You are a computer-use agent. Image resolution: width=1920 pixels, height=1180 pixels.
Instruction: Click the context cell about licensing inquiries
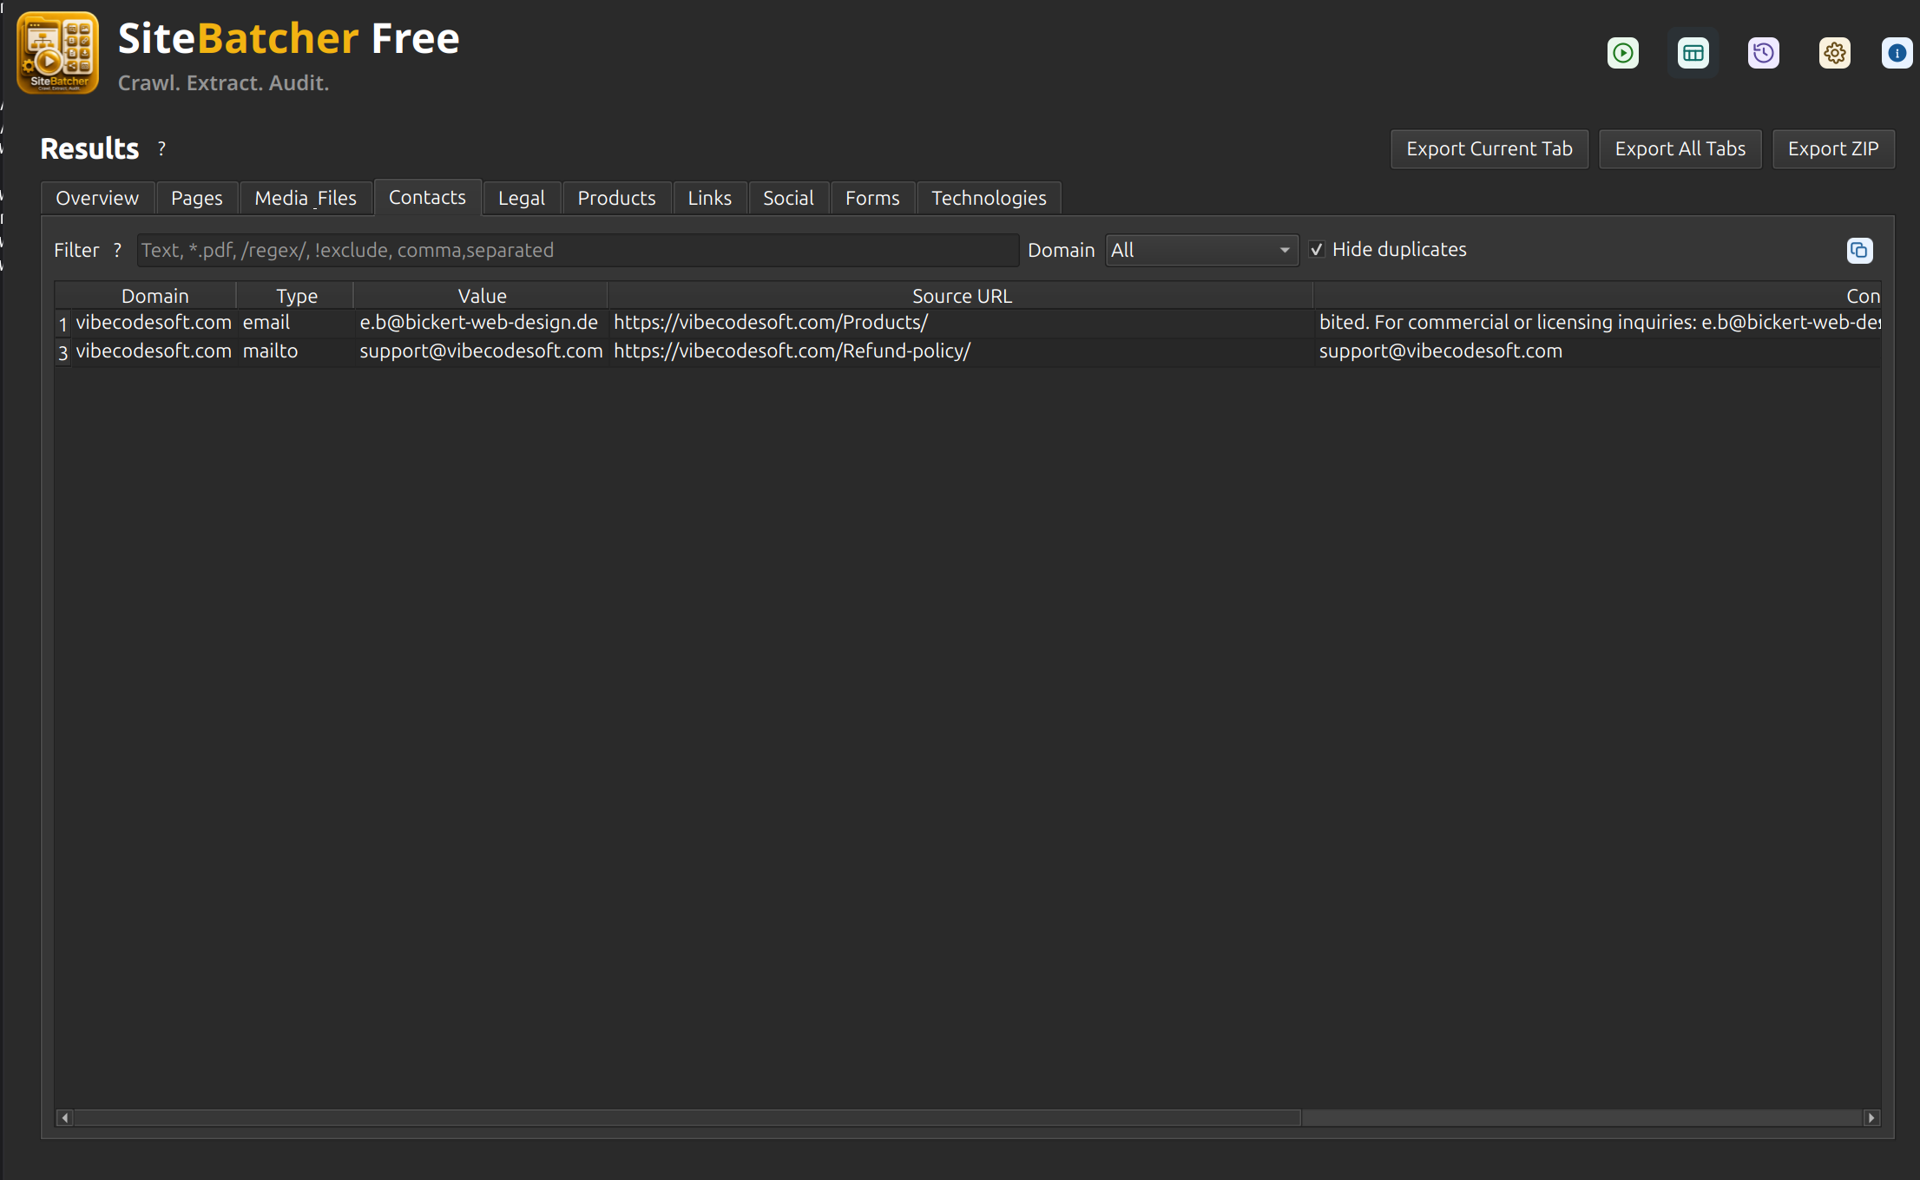pyautogui.click(x=1597, y=323)
